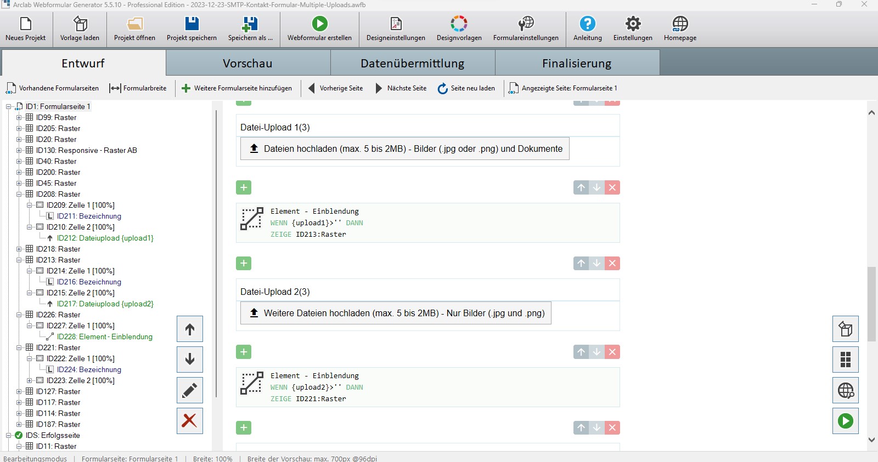Expand ID223: Zelle 2 [100%] node
This screenshot has height=462, width=878.
(x=30, y=380)
